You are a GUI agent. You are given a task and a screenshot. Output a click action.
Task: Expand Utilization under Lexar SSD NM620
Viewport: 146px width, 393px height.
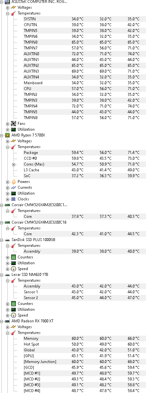(x=8, y=309)
